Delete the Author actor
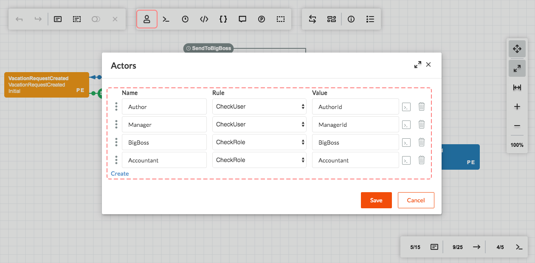 422,106
